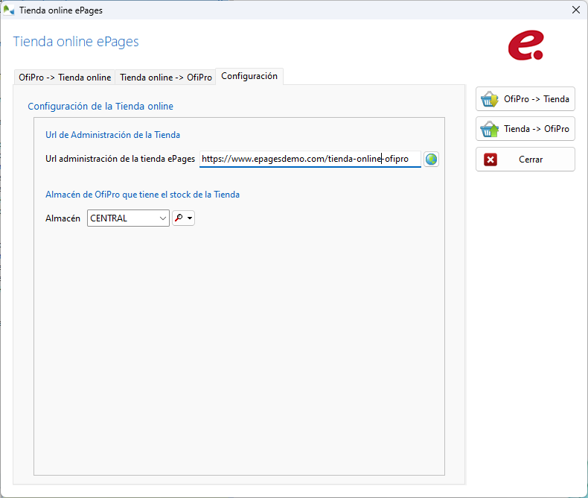Image resolution: width=588 pixels, height=498 pixels.
Task: Click the search magnifier icon next to Almacén
Action: [179, 218]
